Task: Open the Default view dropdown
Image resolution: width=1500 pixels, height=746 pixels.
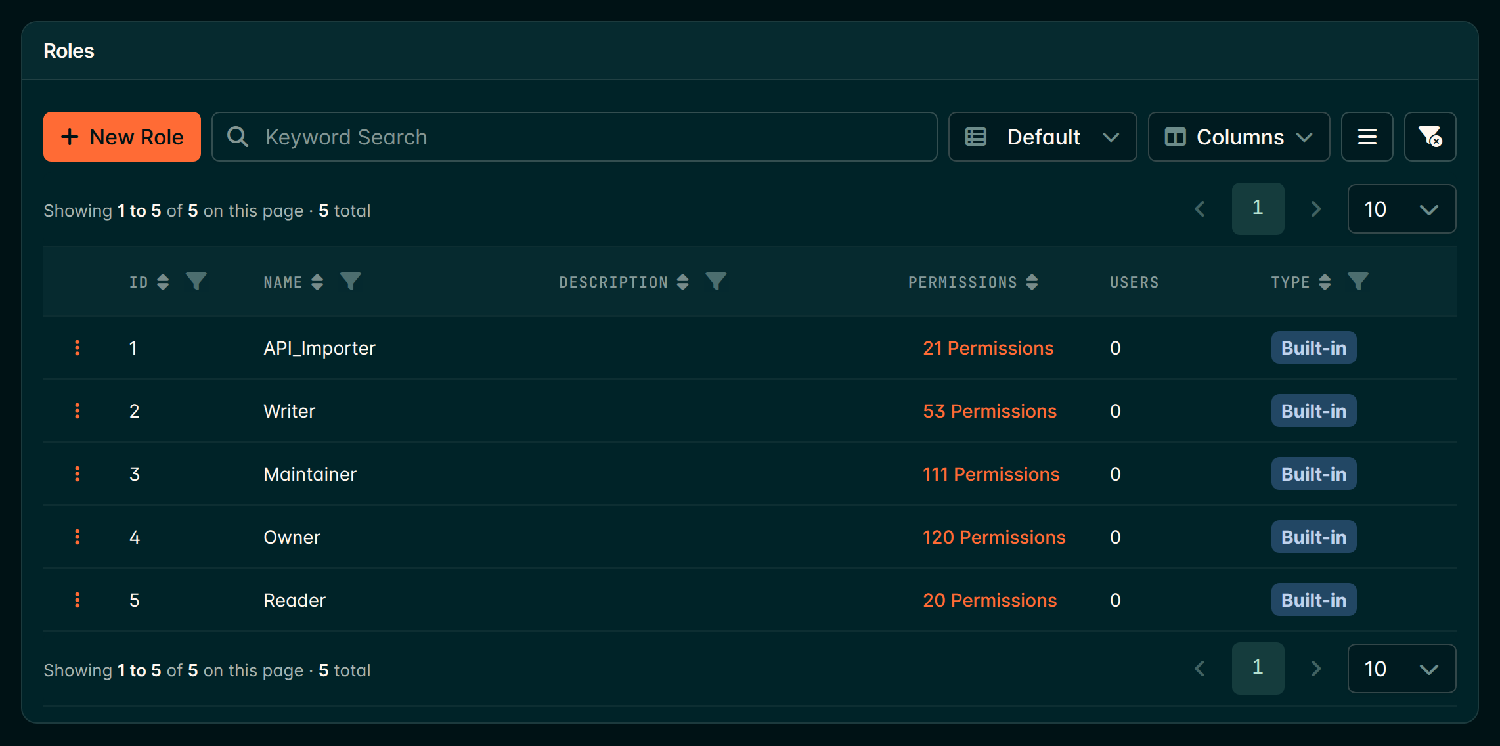Action: [x=1042, y=137]
